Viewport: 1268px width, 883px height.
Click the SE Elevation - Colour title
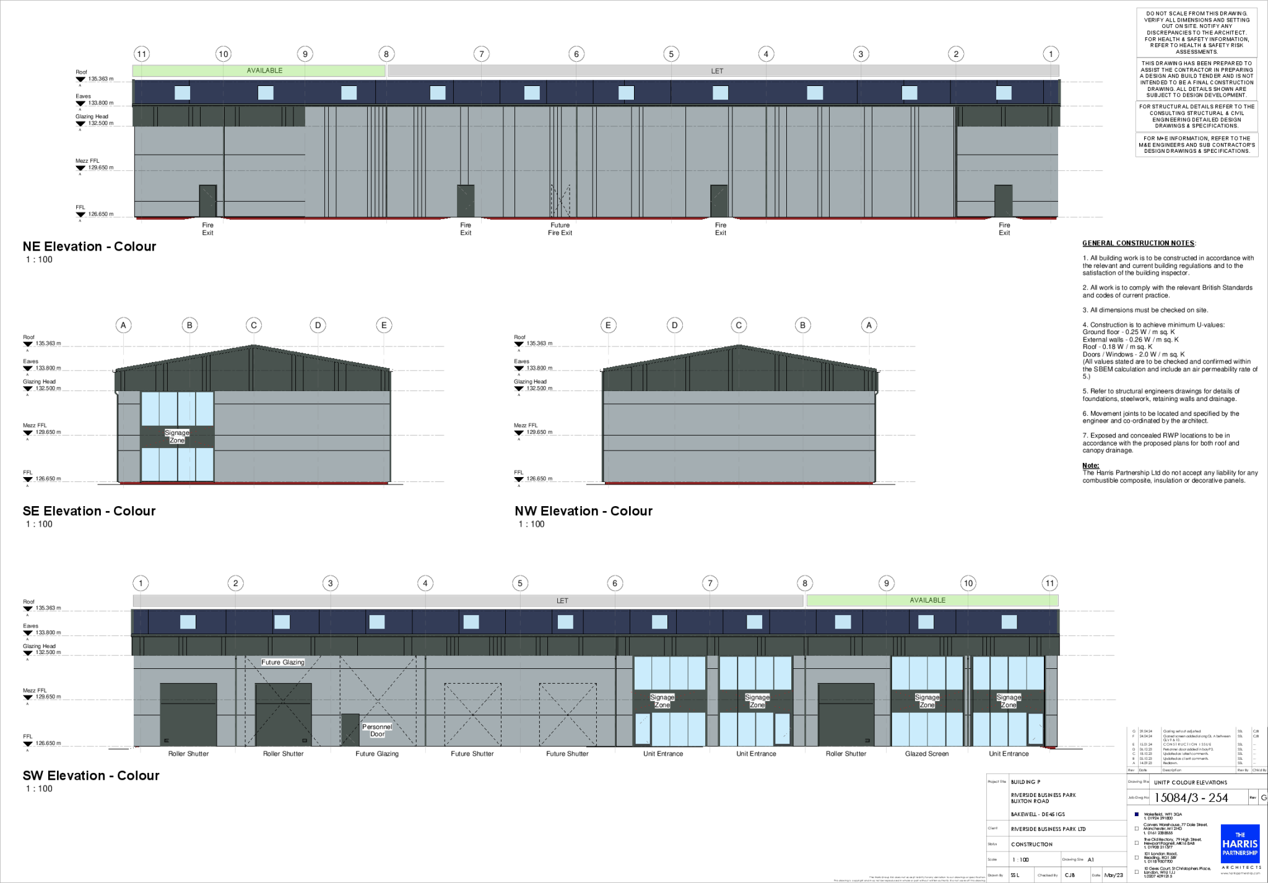(x=89, y=511)
